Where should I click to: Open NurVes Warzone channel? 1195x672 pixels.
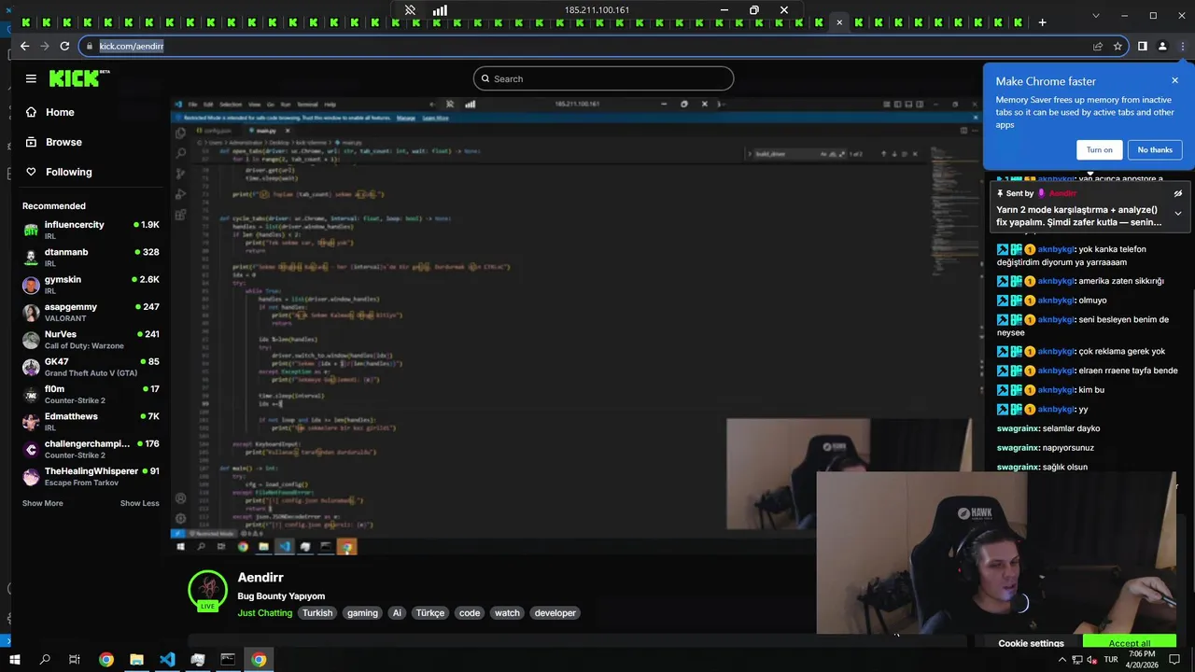coord(91,339)
